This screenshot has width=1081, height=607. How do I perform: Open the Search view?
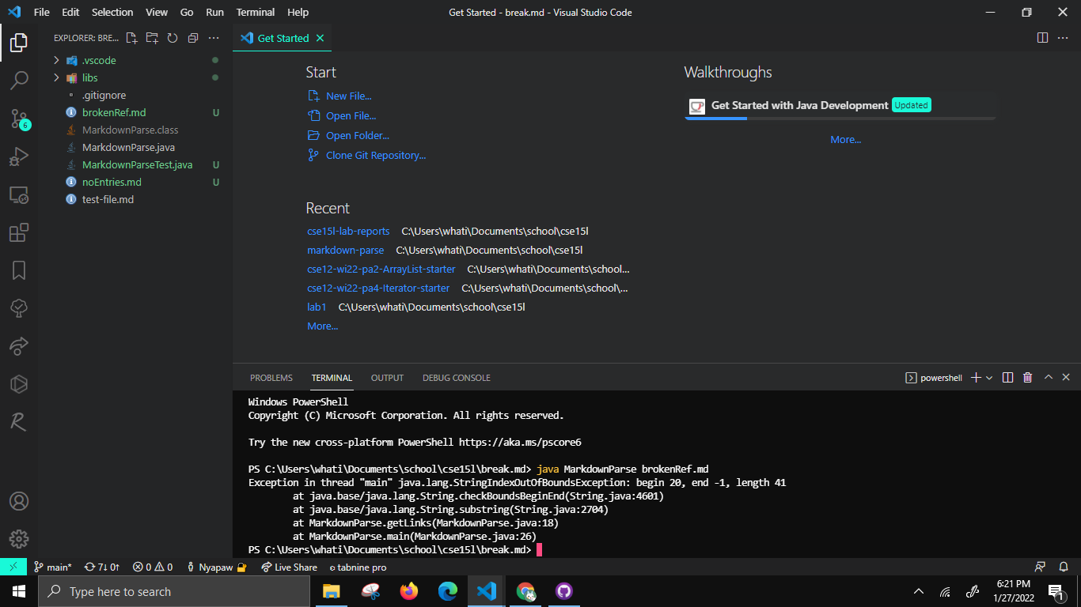[x=19, y=80]
